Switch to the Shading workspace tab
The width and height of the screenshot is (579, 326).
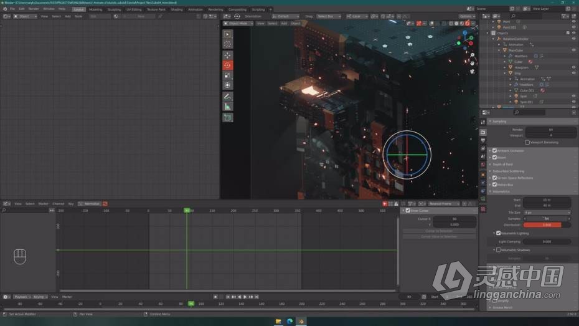tap(177, 9)
